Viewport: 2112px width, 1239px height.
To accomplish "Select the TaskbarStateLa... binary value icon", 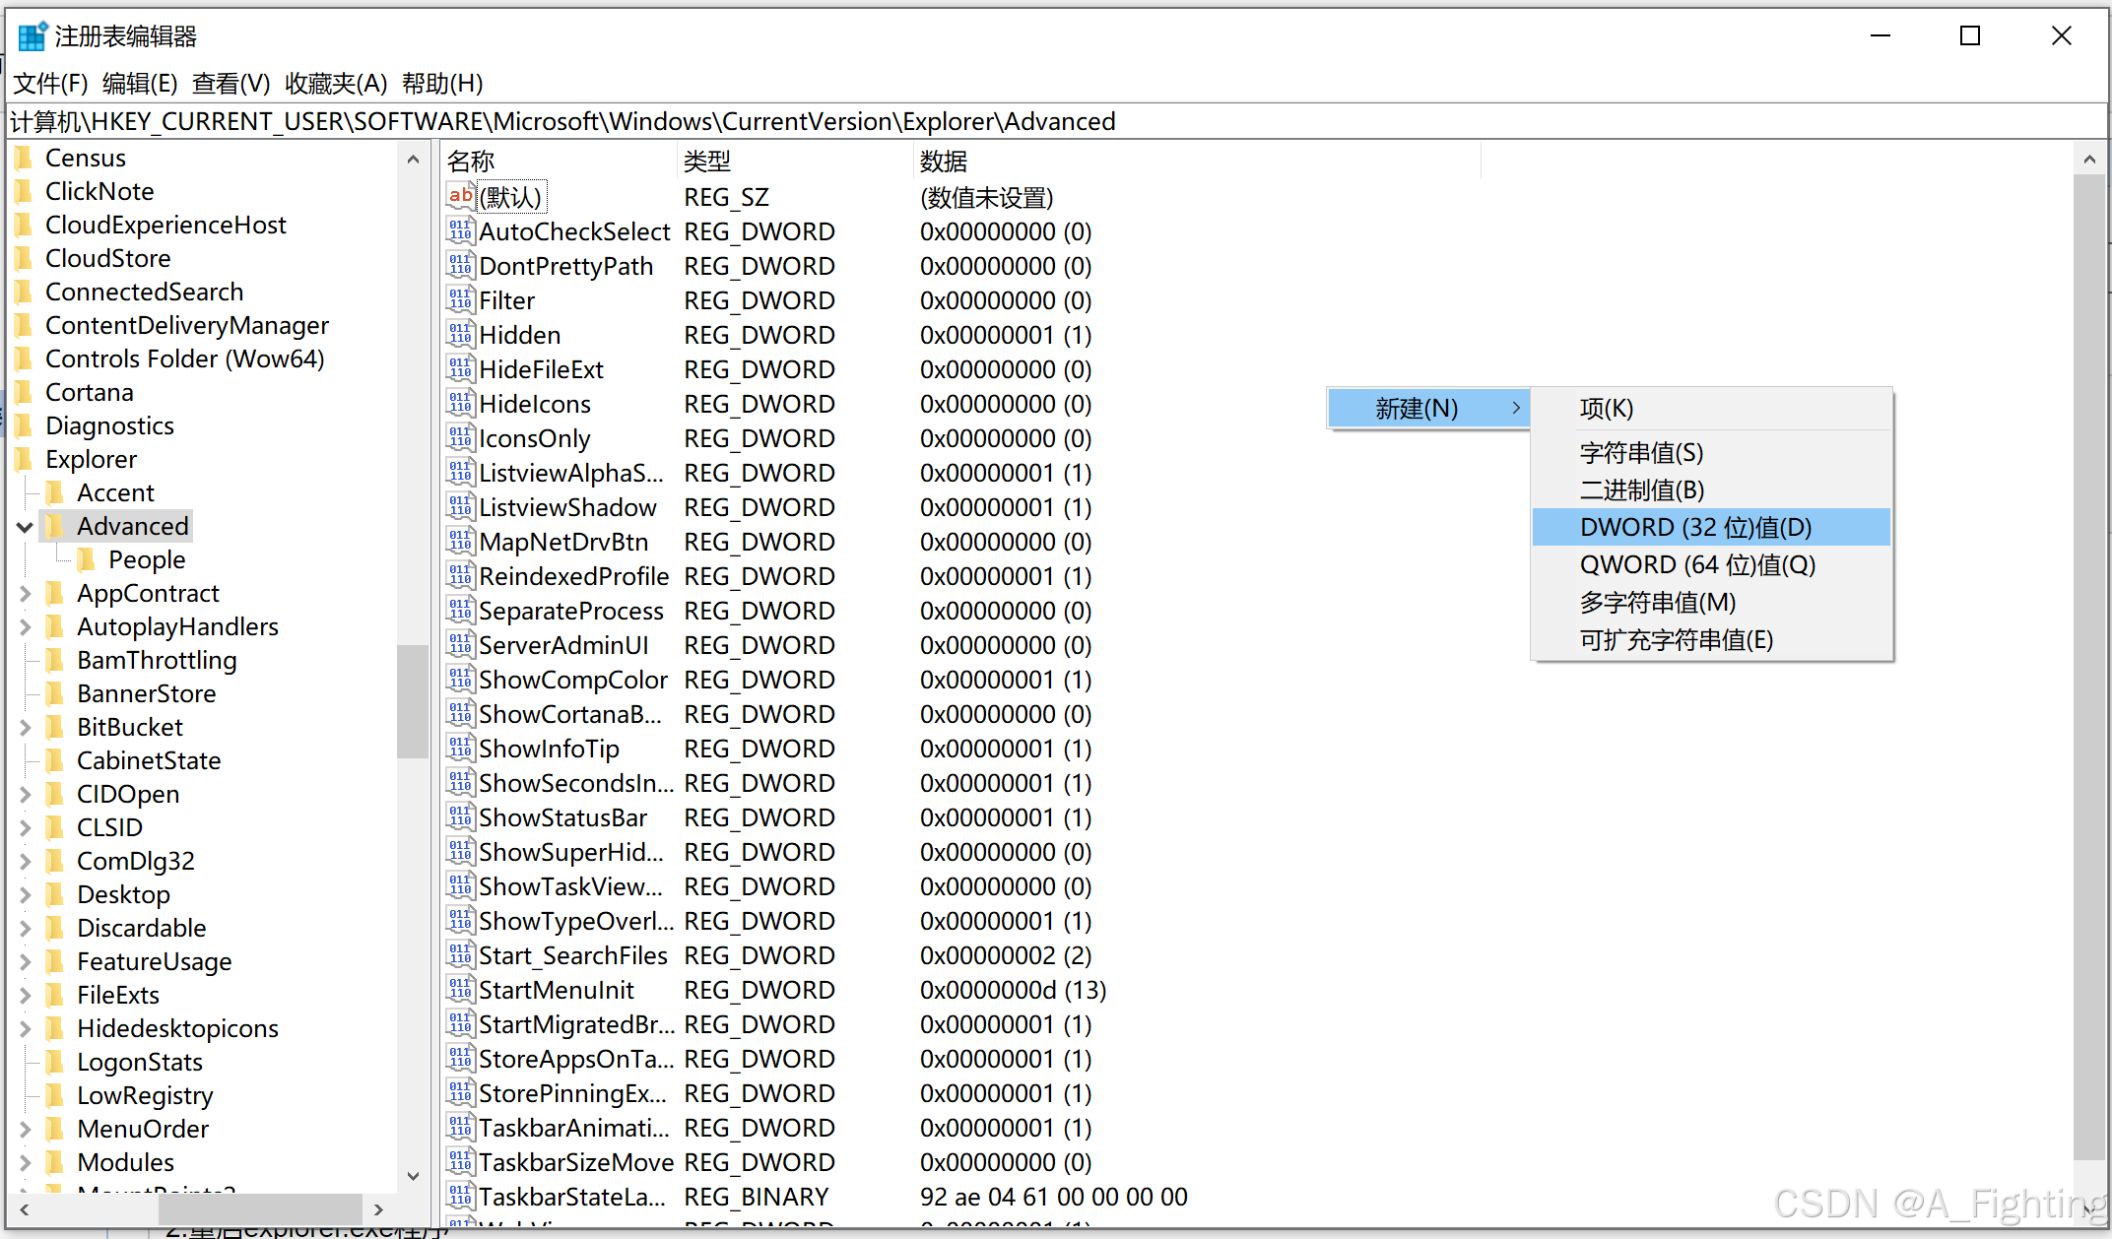I will pos(460,1197).
